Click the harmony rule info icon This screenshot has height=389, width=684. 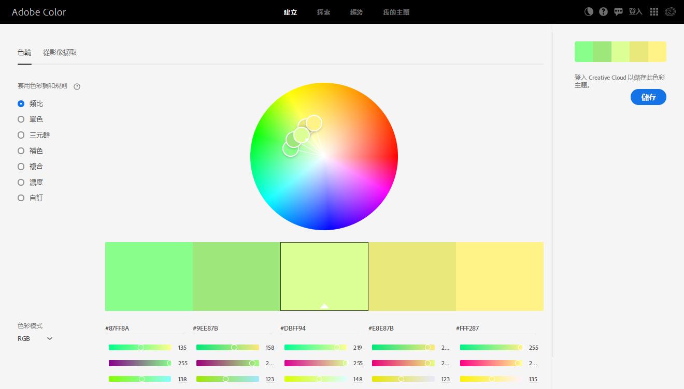tap(77, 86)
